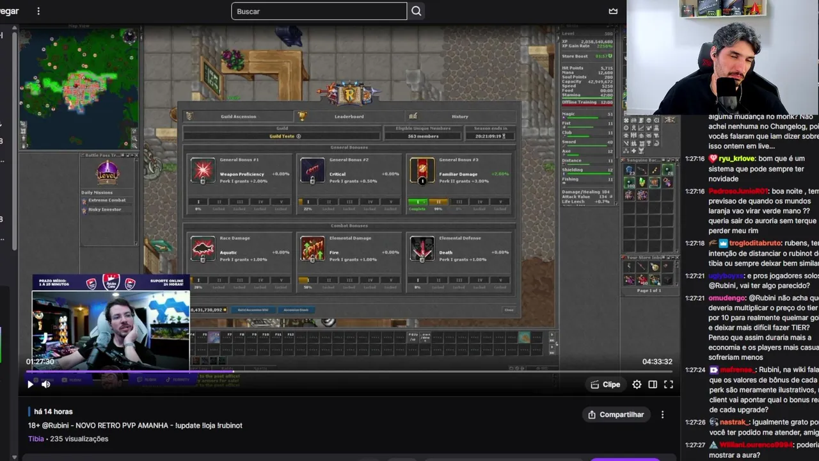Click the Weapon Proficiency bonus icon
819x461 pixels.
pyautogui.click(x=203, y=170)
